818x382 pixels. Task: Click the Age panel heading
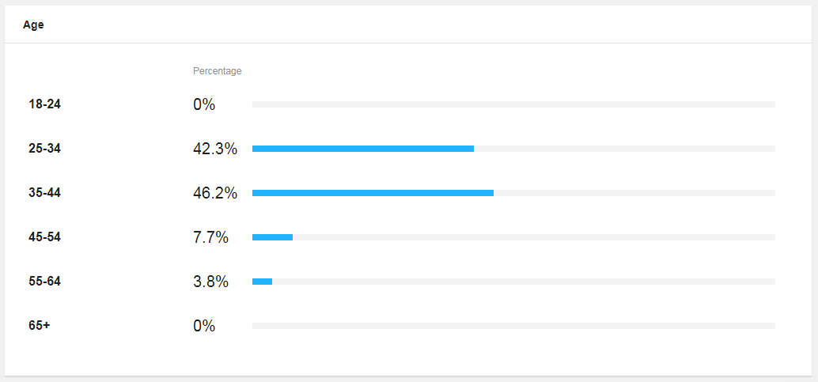pos(33,25)
